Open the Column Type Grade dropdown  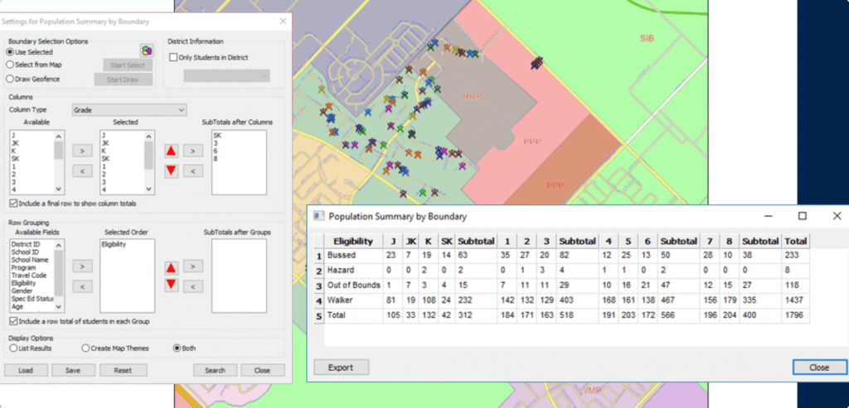tap(129, 109)
